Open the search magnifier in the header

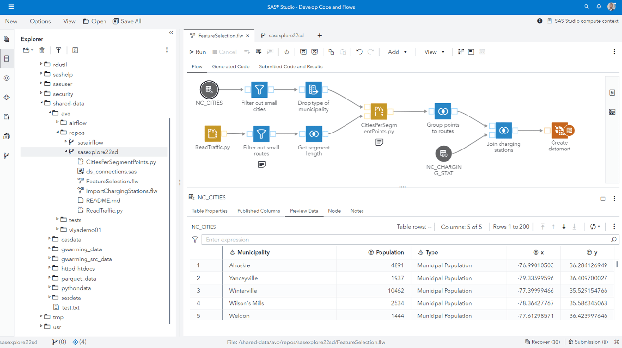pos(587,7)
